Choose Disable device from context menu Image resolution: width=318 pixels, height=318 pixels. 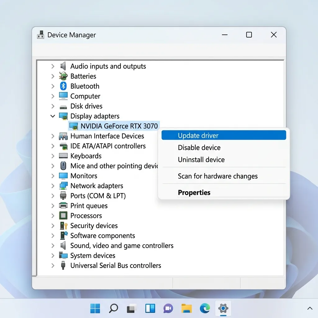coord(224,148)
